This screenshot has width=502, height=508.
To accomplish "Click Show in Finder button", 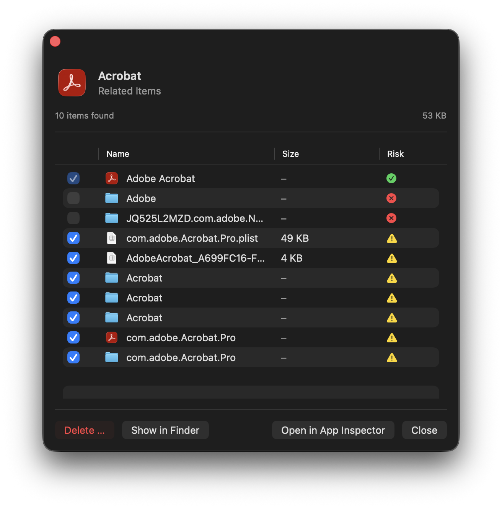I will [x=165, y=430].
